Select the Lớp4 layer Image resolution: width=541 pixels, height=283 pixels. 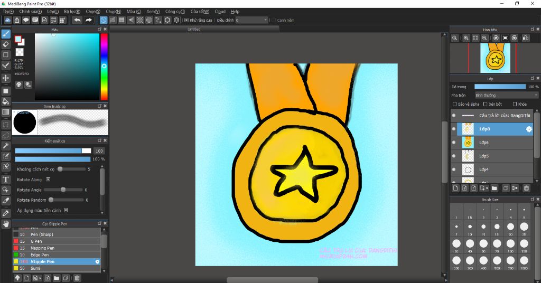click(x=492, y=169)
